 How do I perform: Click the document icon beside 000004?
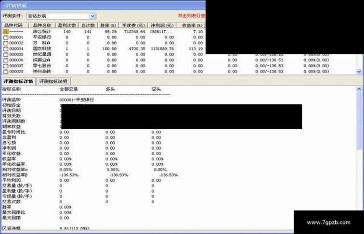(x=6, y=49)
